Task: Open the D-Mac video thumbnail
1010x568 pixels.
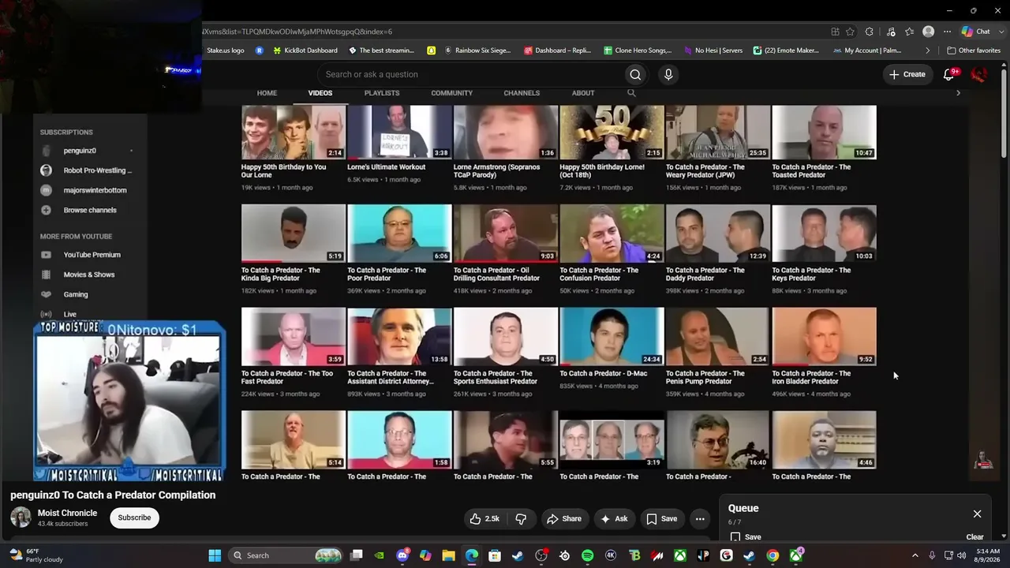Action: point(612,337)
